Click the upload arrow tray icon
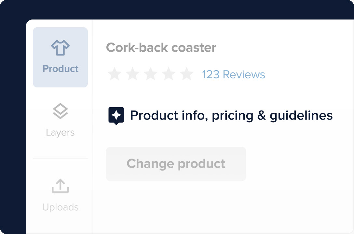Screen dimensions: 354x234 [61, 186]
